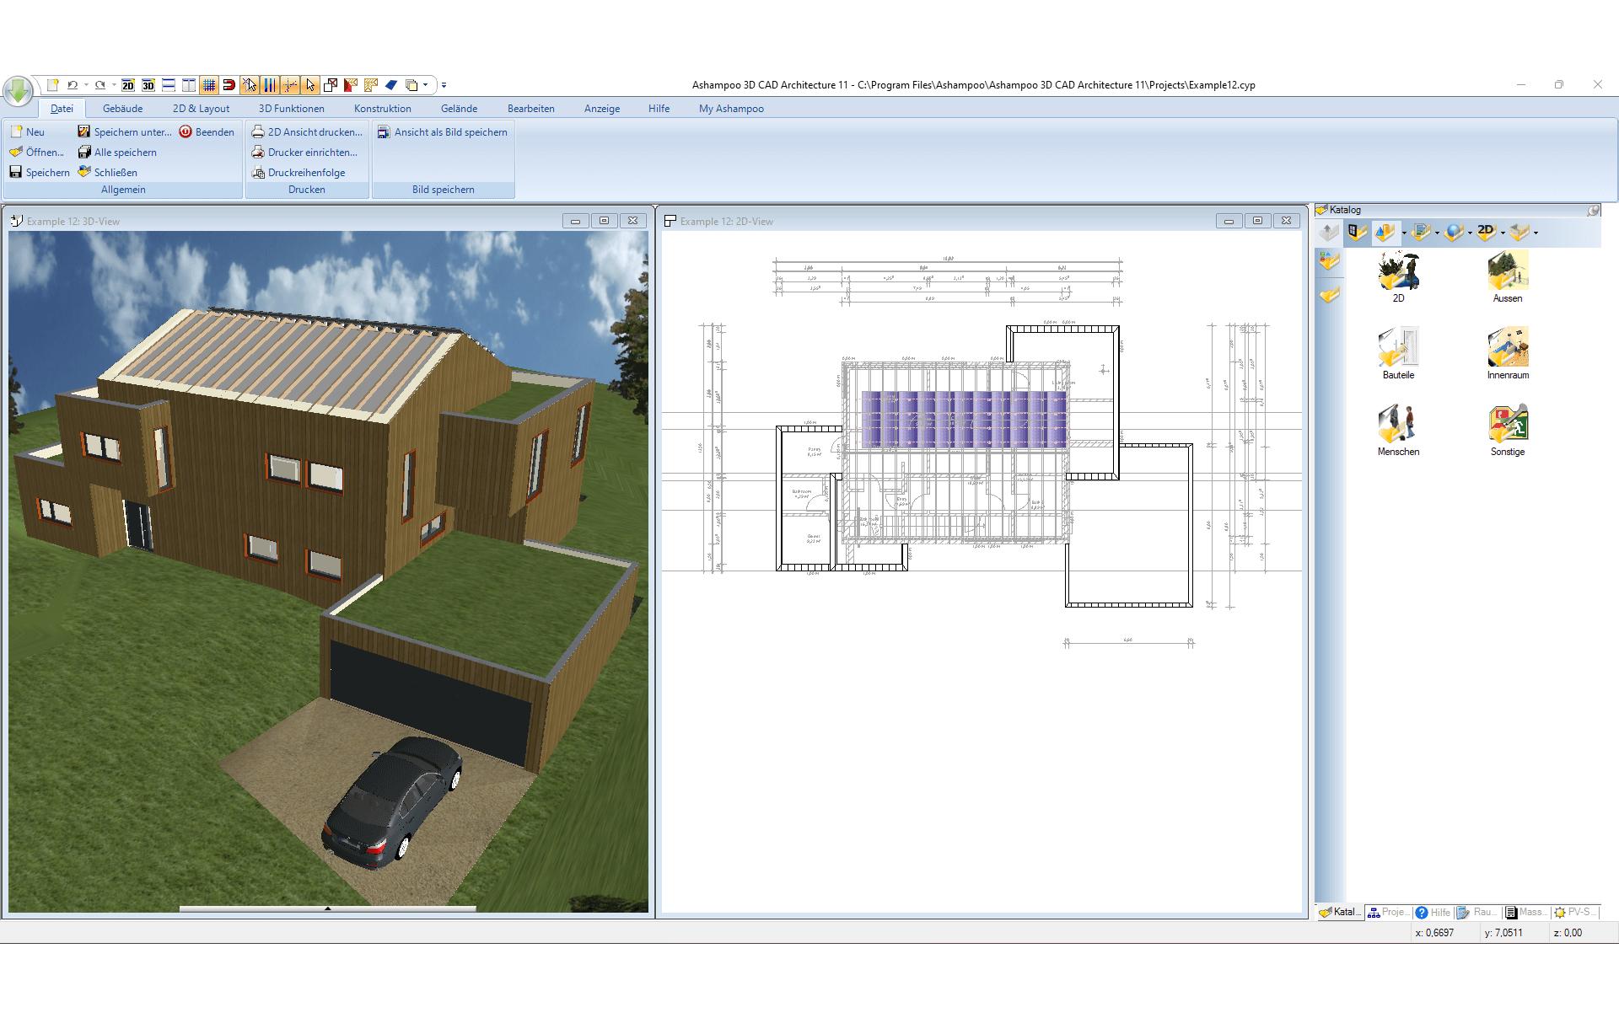Viewport: 1619px width, 1018px height.
Task: Open a new 2D view from quick toolbar
Action: 128,85
